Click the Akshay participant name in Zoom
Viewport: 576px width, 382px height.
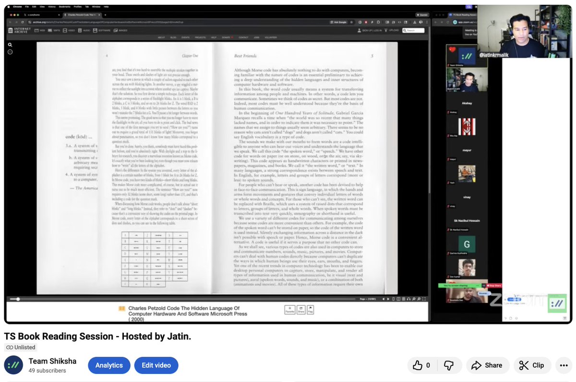pos(467,103)
